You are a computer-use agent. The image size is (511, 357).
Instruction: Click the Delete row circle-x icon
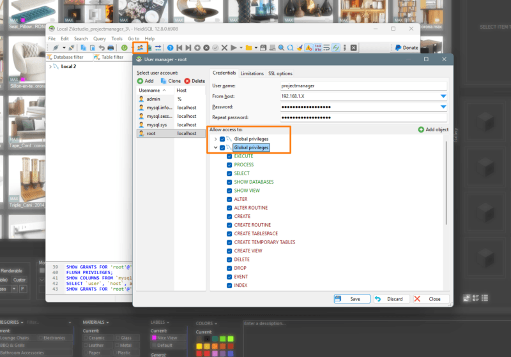pos(206,48)
